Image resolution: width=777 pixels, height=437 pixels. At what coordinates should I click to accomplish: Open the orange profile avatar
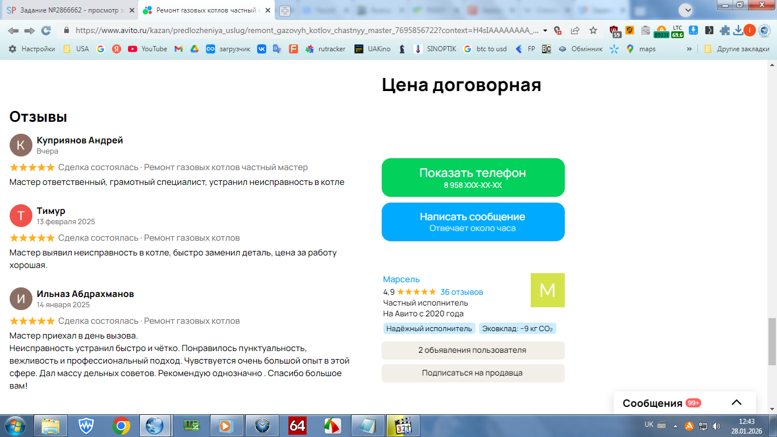(x=750, y=31)
